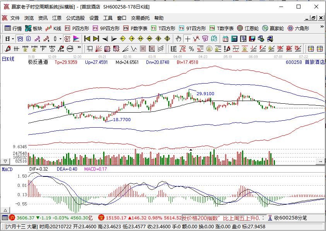The height and width of the screenshot is (231, 326).
Task: Click 极反通道 indicator label
Action: click(x=38, y=62)
